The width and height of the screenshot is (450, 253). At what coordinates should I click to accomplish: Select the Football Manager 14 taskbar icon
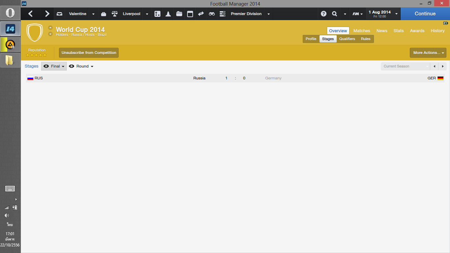click(10, 29)
